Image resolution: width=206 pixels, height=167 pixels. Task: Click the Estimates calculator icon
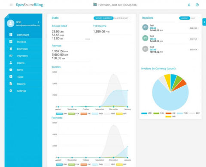coord(11,48)
